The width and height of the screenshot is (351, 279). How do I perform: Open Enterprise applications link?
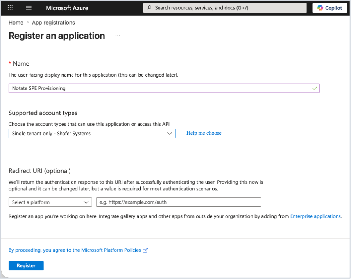point(315,216)
